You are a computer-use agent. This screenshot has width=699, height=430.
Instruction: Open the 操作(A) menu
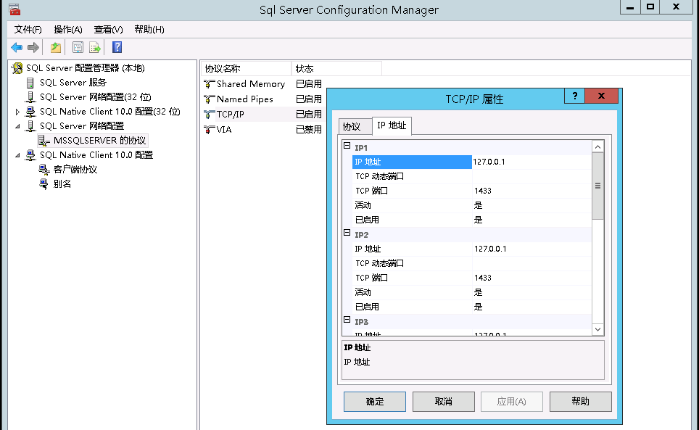(x=67, y=30)
